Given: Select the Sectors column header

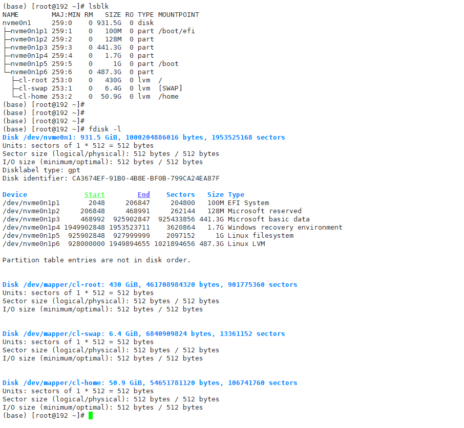Looking at the screenshot, I should 180,195.
